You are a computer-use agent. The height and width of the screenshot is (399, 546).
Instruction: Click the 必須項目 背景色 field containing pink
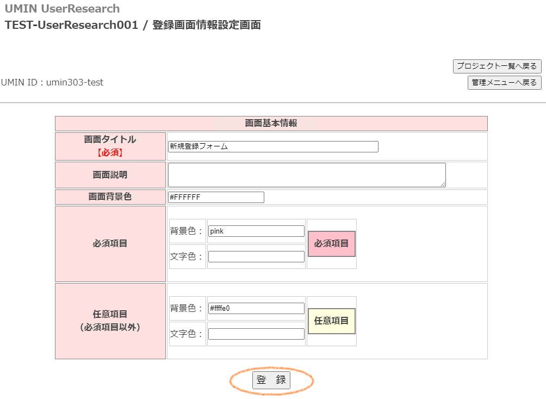point(256,231)
